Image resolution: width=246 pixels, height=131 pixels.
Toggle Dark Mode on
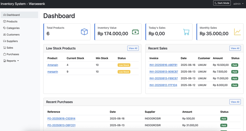tap(222, 3)
